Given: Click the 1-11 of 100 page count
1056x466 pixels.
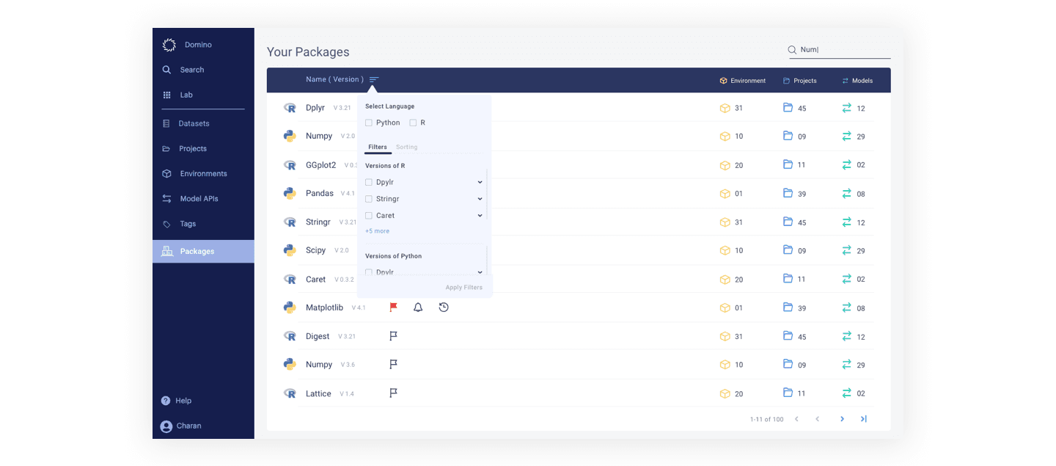Looking at the screenshot, I should (766, 420).
